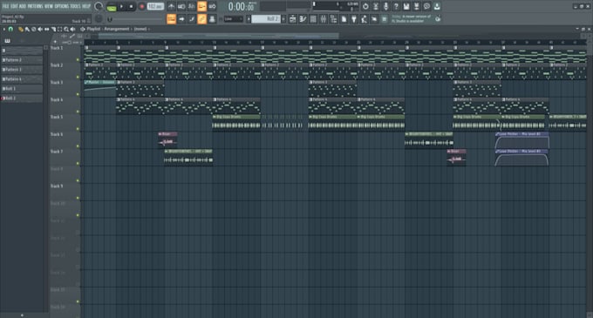This screenshot has height=318, width=593.
Task: Mute Track 2 using its green LED
Action: [78, 77]
